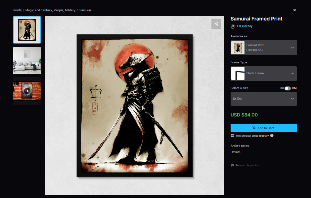
Task: Click the CK Göksoy artist avatar
Action: 233,26
